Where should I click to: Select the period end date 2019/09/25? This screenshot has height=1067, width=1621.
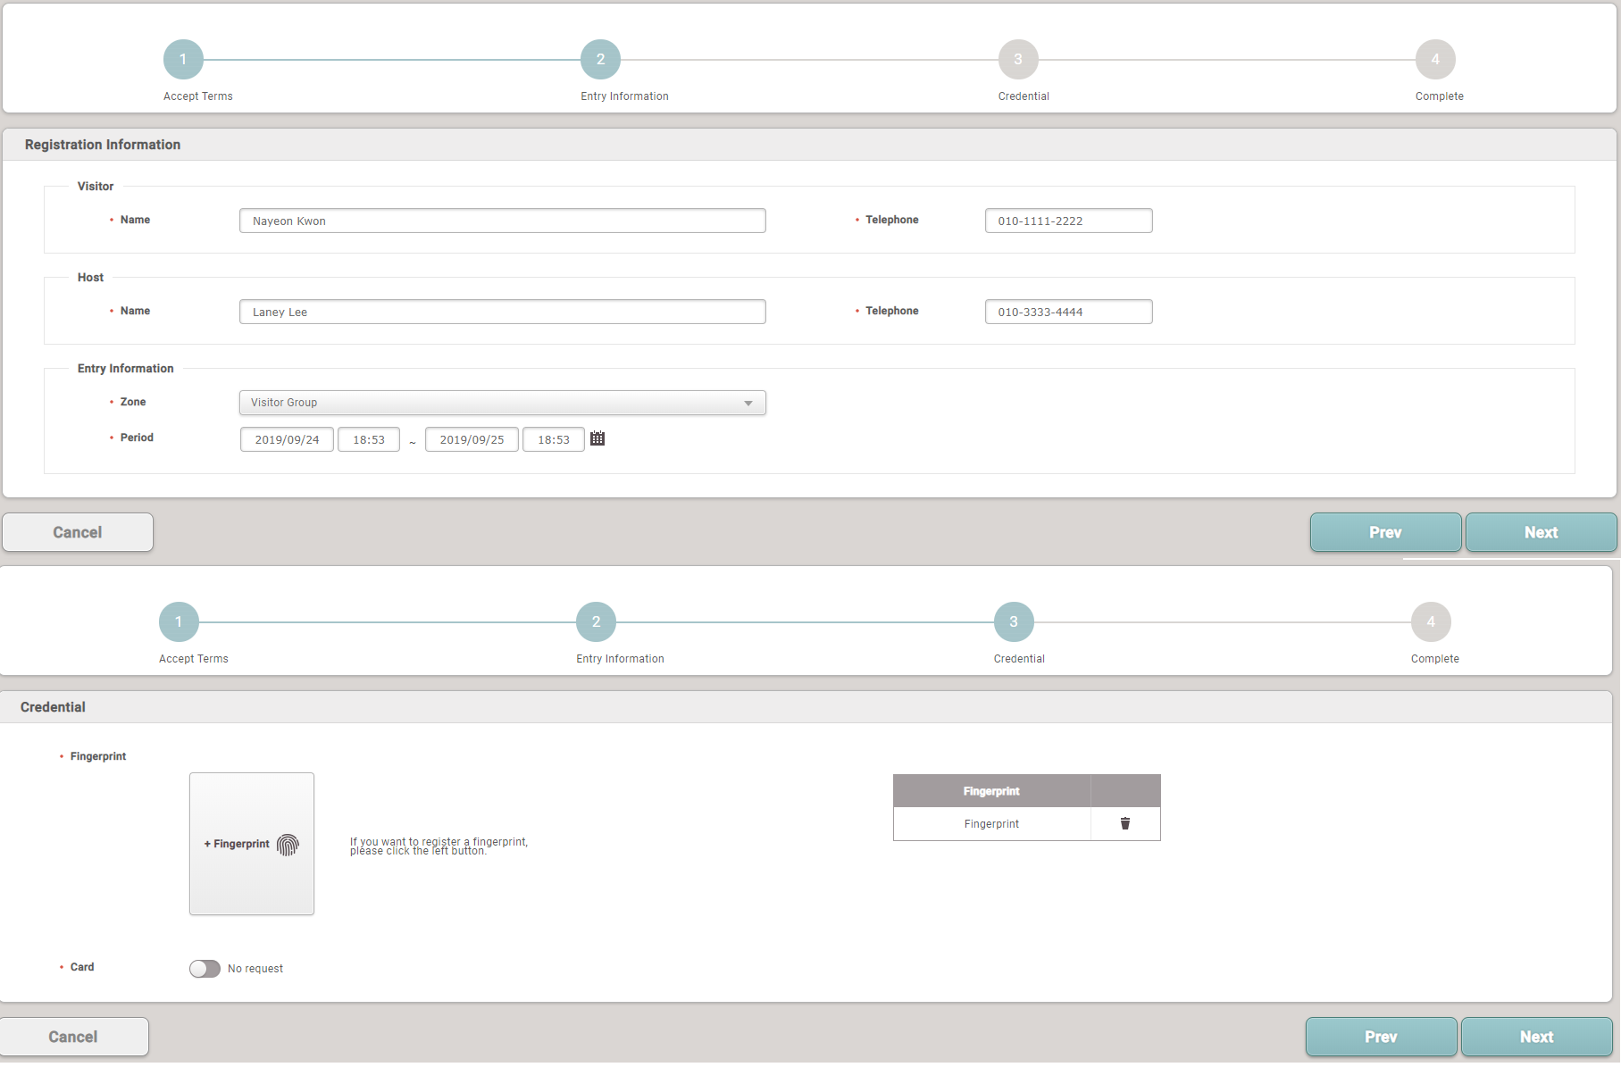coord(472,439)
